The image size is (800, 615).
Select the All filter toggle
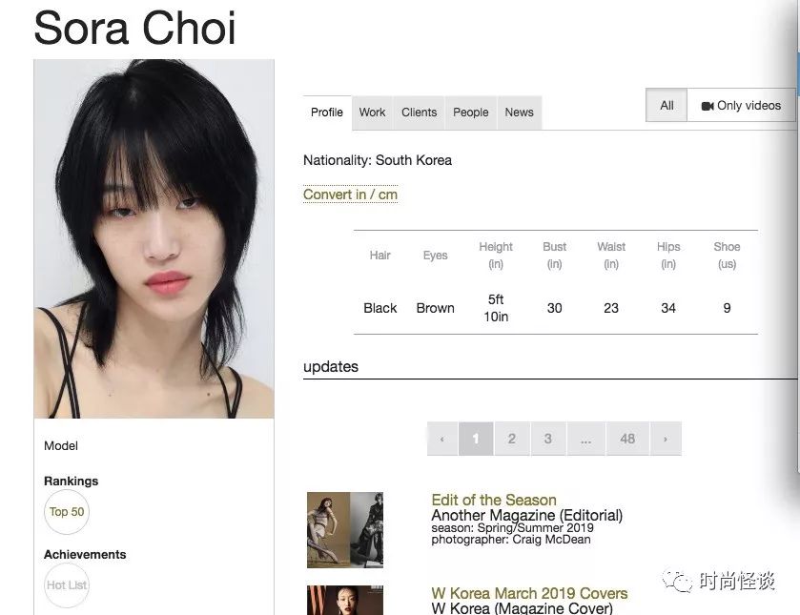(667, 105)
